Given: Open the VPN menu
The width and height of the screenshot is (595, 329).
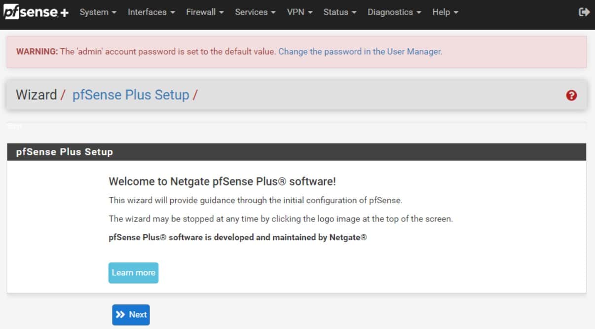Looking at the screenshot, I should [x=296, y=12].
